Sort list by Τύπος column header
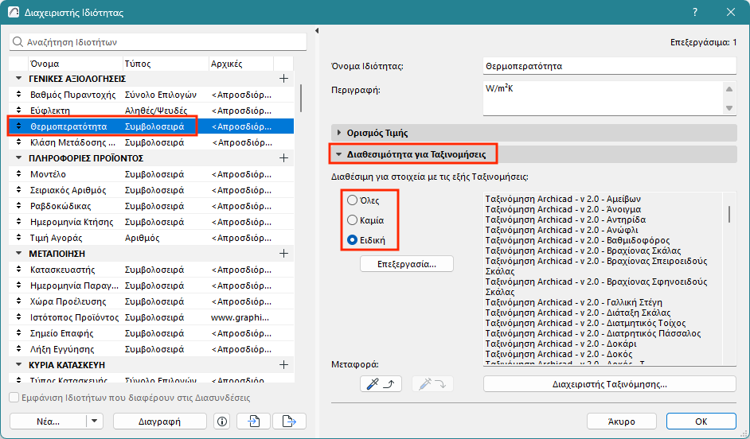750x439 pixels. click(x=166, y=64)
